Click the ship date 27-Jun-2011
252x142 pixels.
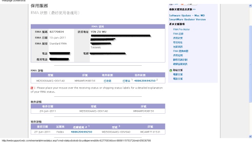42,132
